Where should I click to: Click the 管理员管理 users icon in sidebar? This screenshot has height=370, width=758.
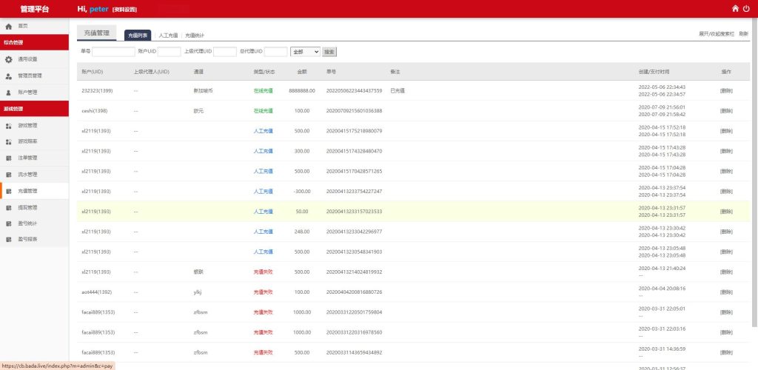[x=9, y=75]
